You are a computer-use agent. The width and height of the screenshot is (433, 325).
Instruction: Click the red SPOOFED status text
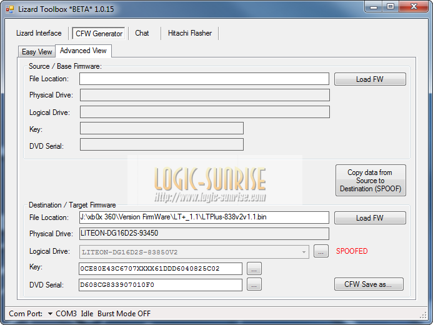click(x=352, y=251)
